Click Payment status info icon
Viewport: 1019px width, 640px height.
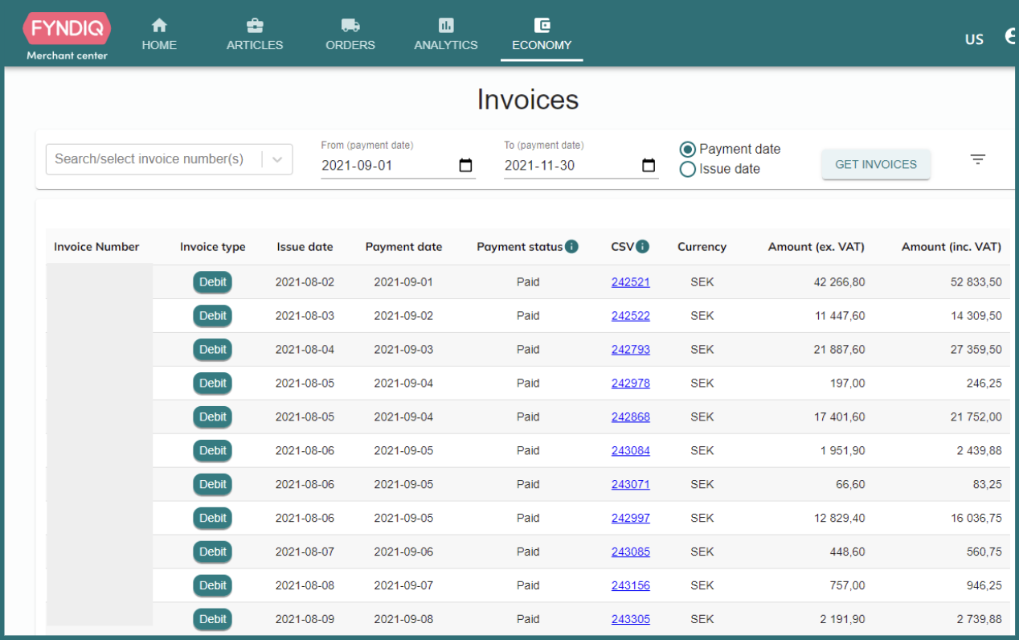click(x=571, y=247)
